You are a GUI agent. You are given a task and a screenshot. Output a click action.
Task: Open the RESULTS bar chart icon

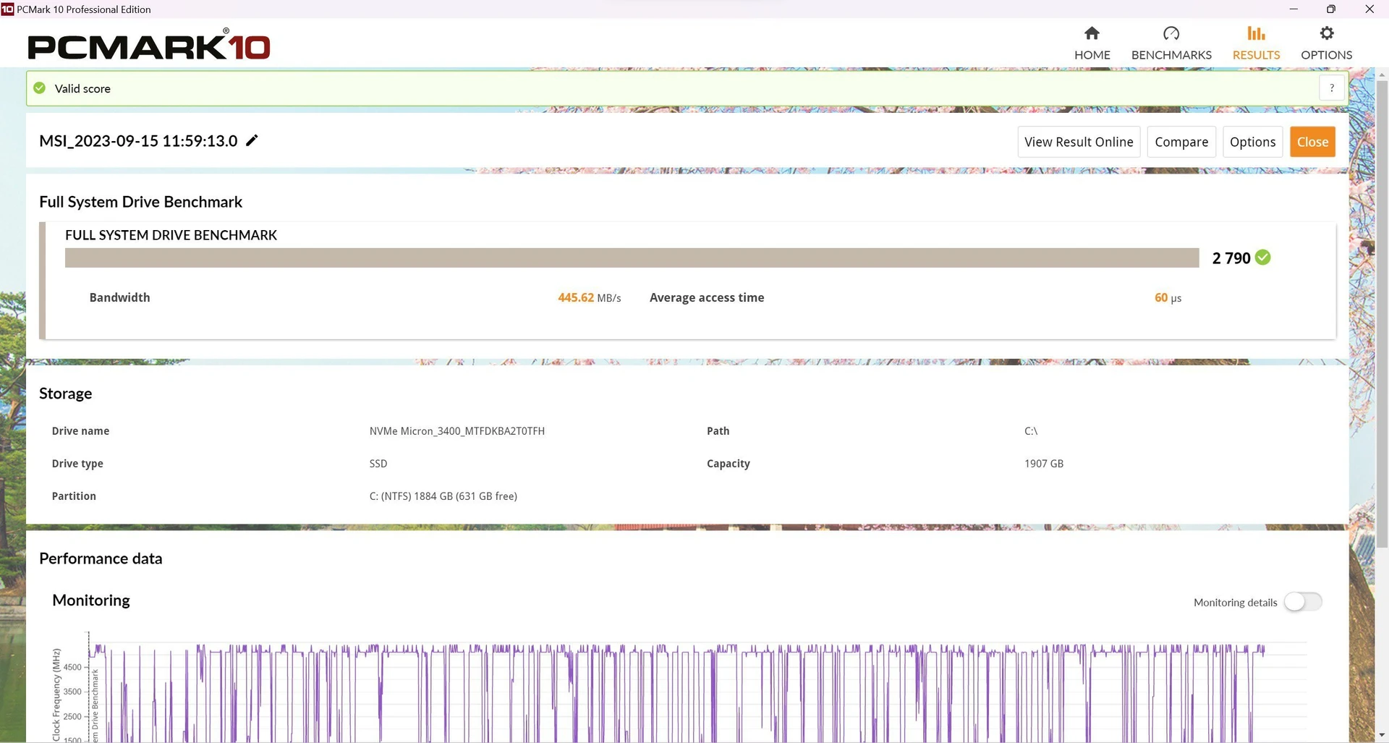[x=1256, y=33]
